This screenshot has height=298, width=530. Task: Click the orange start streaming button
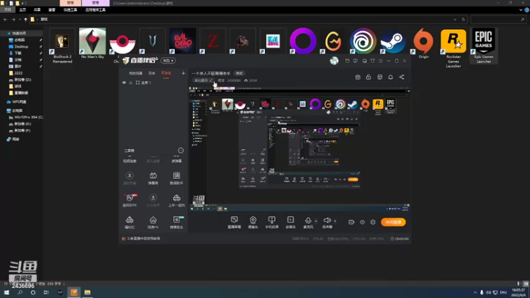coord(393,222)
